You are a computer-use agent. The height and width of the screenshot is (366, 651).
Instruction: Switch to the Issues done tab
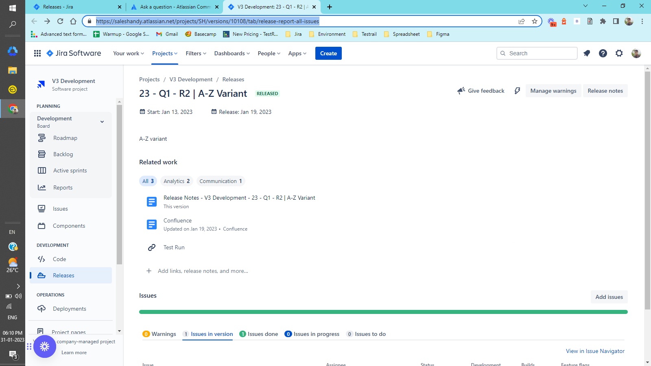click(x=259, y=334)
